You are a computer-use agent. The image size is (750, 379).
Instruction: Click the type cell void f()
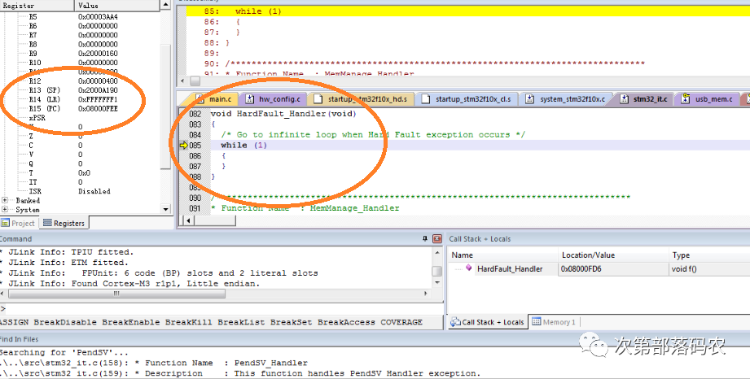coord(684,268)
